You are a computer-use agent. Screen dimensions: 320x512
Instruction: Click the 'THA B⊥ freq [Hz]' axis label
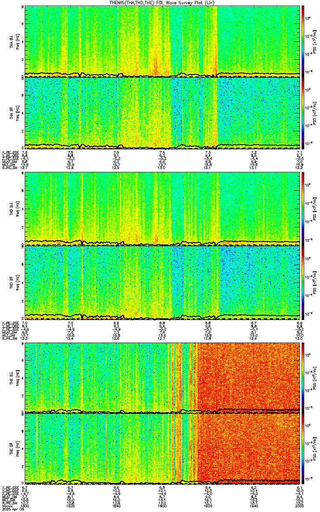14,41
